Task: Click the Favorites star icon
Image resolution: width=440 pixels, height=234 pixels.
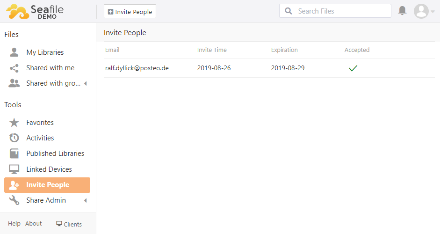Action: pyautogui.click(x=14, y=123)
